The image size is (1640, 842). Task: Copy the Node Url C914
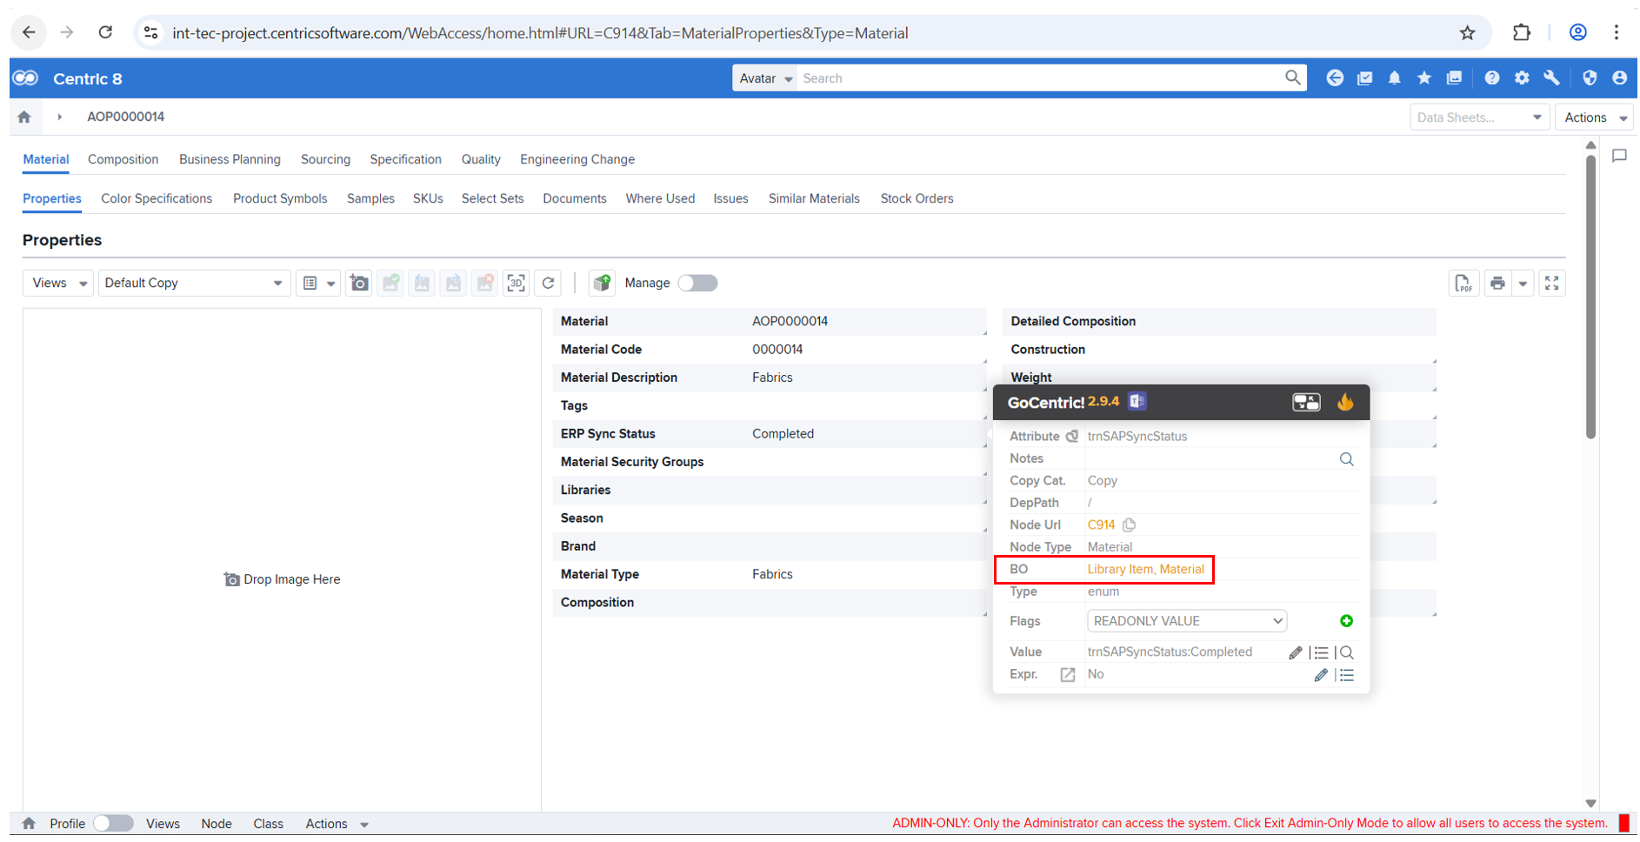pos(1129,525)
